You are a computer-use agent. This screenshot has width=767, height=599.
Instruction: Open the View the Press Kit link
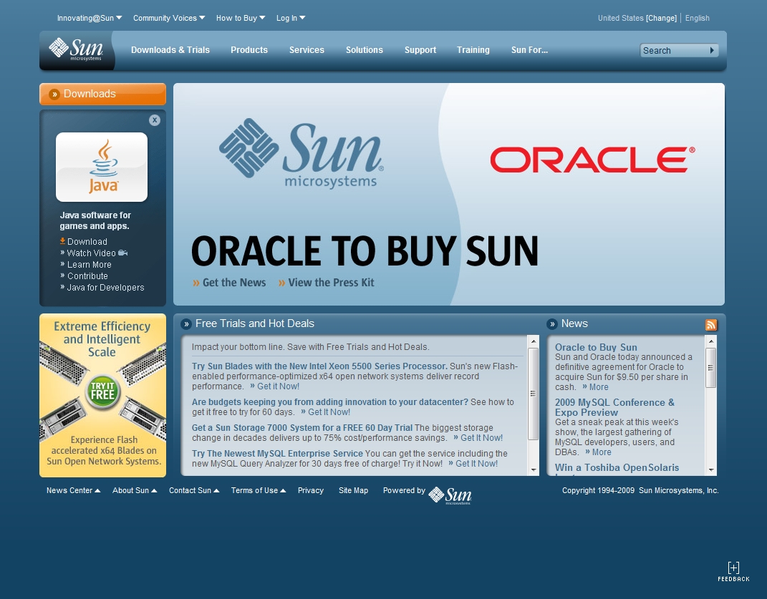pyautogui.click(x=330, y=283)
